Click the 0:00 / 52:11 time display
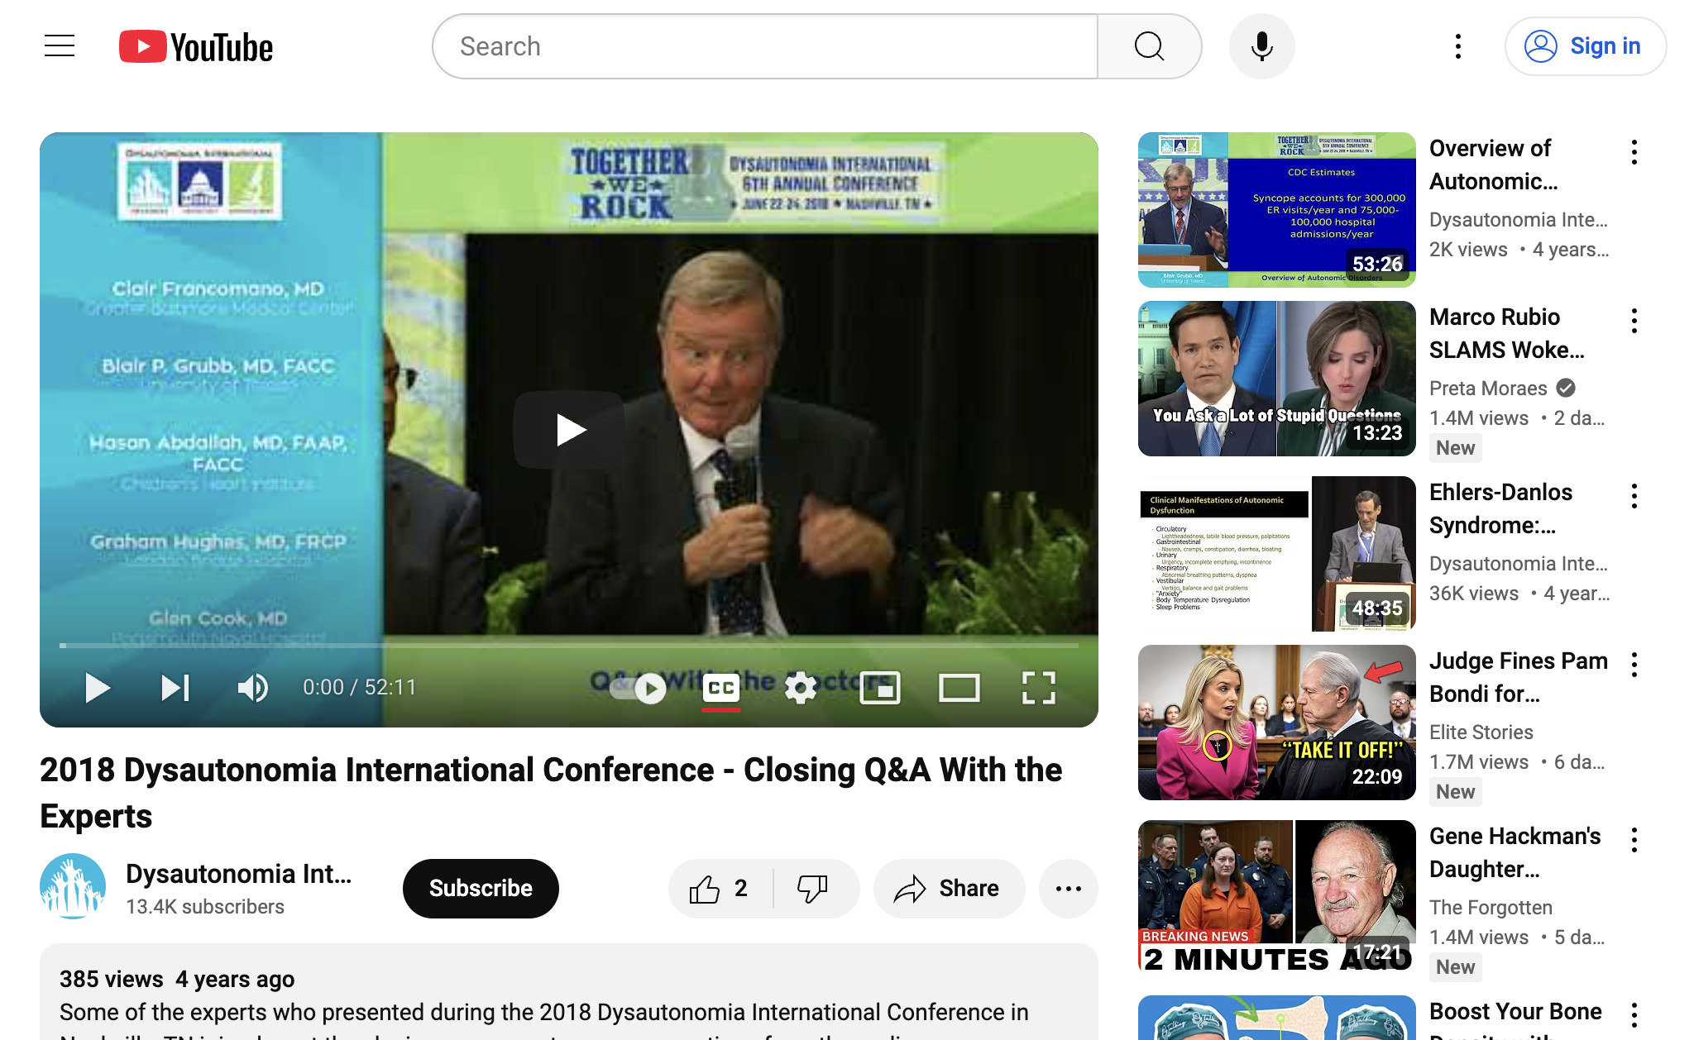 tap(360, 687)
